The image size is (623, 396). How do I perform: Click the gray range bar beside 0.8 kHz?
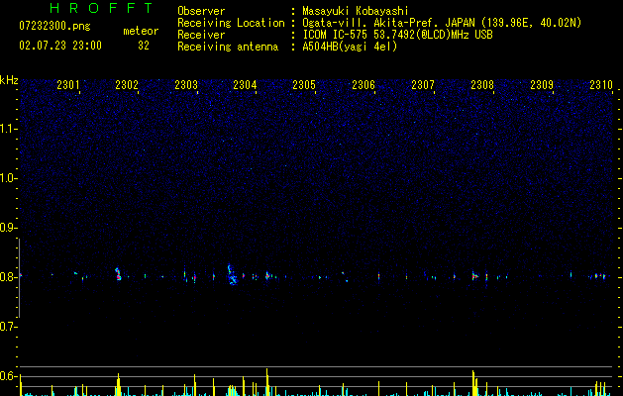click(x=19, y=278)
